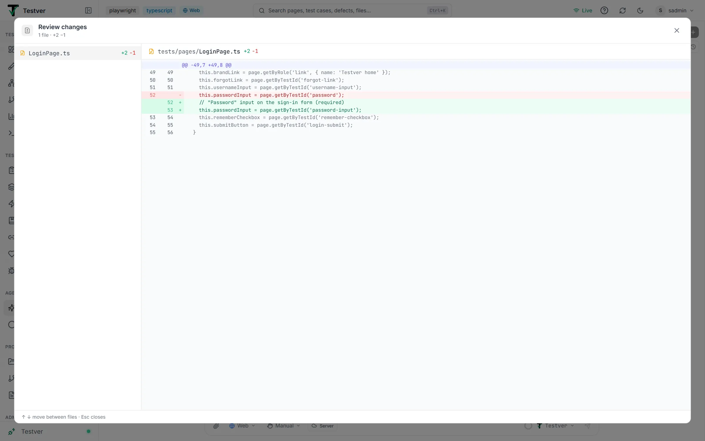Click the playwright tag

coord(122,11)
